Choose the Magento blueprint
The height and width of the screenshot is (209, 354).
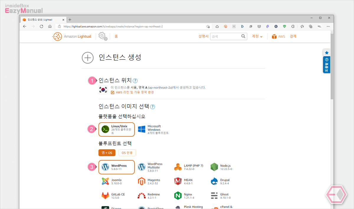(149, 182)
